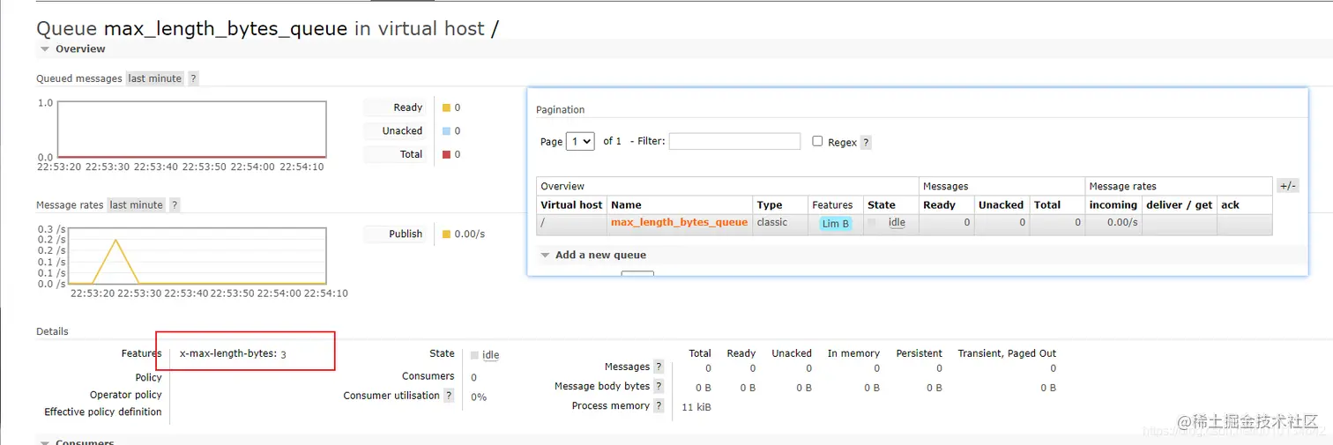This screenshot has height=445, width=1333.
Task: Click the Transient, Paged Out column heading
Action: click(1007, 353)
